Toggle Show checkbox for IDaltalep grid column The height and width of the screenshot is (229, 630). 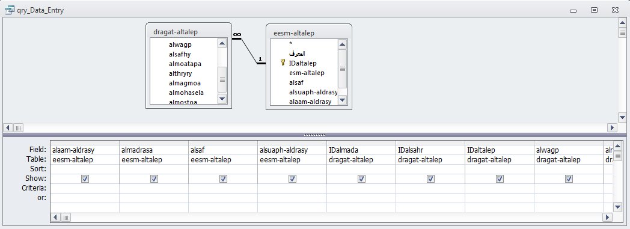pyautogui.click(x=500, y=179)
